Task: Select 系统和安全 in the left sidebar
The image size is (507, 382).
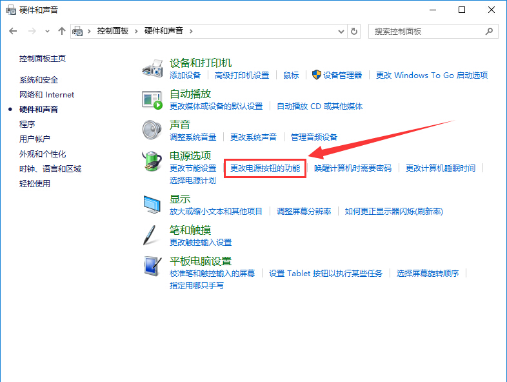Action: click(39, 80)
